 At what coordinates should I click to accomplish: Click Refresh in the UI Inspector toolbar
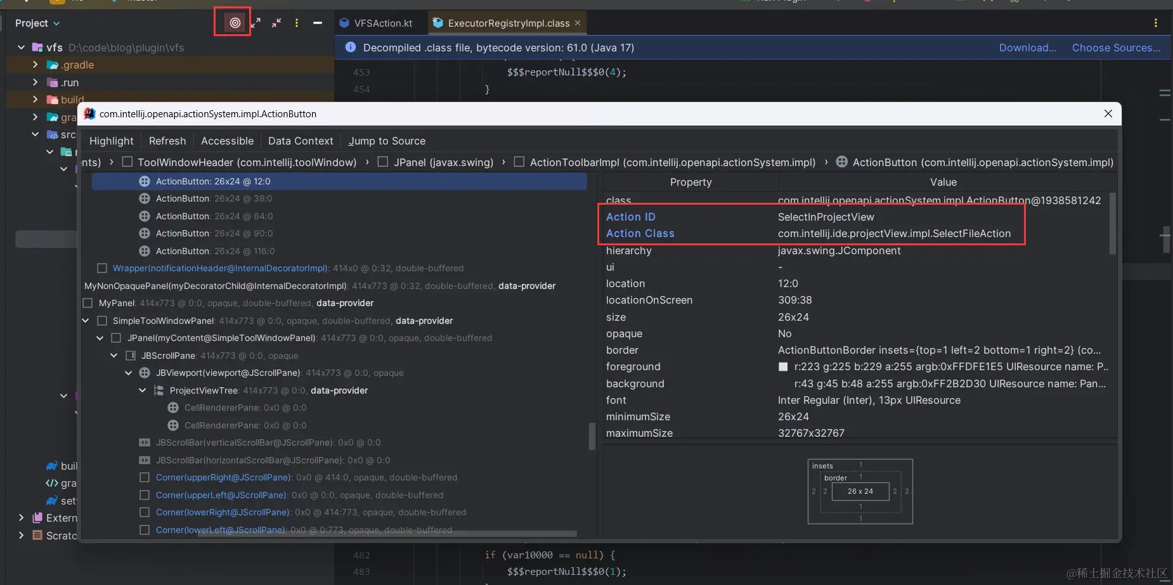click(167, 141)
